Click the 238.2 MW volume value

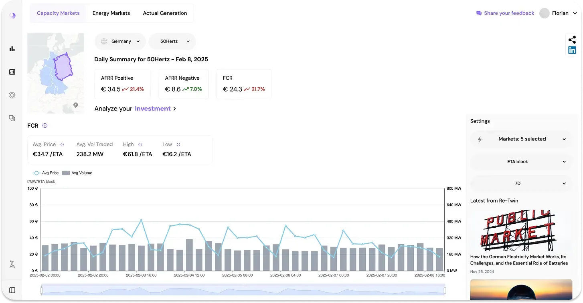coord(90,154)
